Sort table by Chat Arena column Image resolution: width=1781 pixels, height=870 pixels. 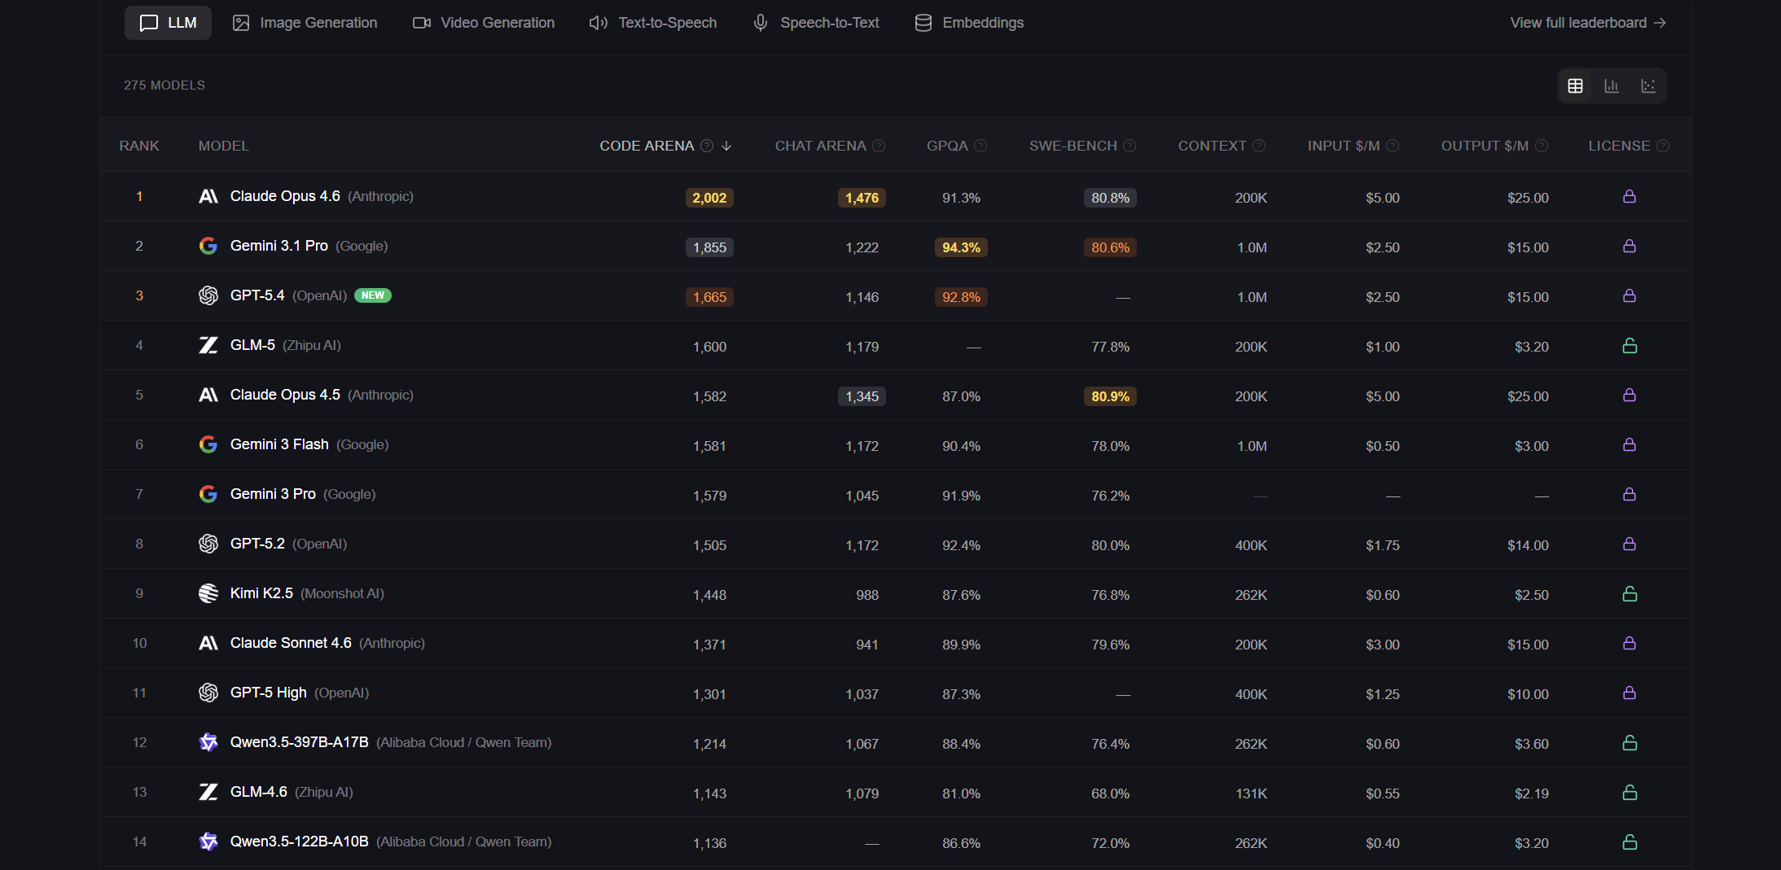pos(820,146)
